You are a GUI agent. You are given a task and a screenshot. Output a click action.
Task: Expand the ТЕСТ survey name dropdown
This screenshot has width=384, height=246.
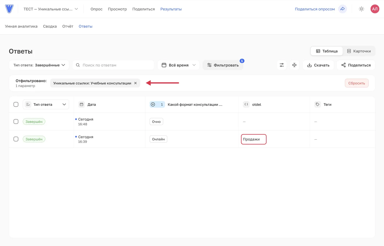[x=51, y=9]
